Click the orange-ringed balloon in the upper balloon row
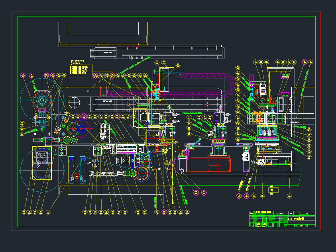336x252 pixels. click(x=112, y=75)
